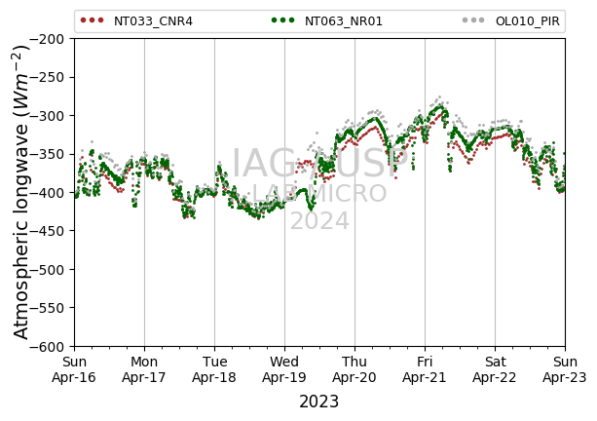The height and width of the screenshot is (421, 597).
Task: Click the red NT033_CNR4 legend marker
Action: click(92, 20)
